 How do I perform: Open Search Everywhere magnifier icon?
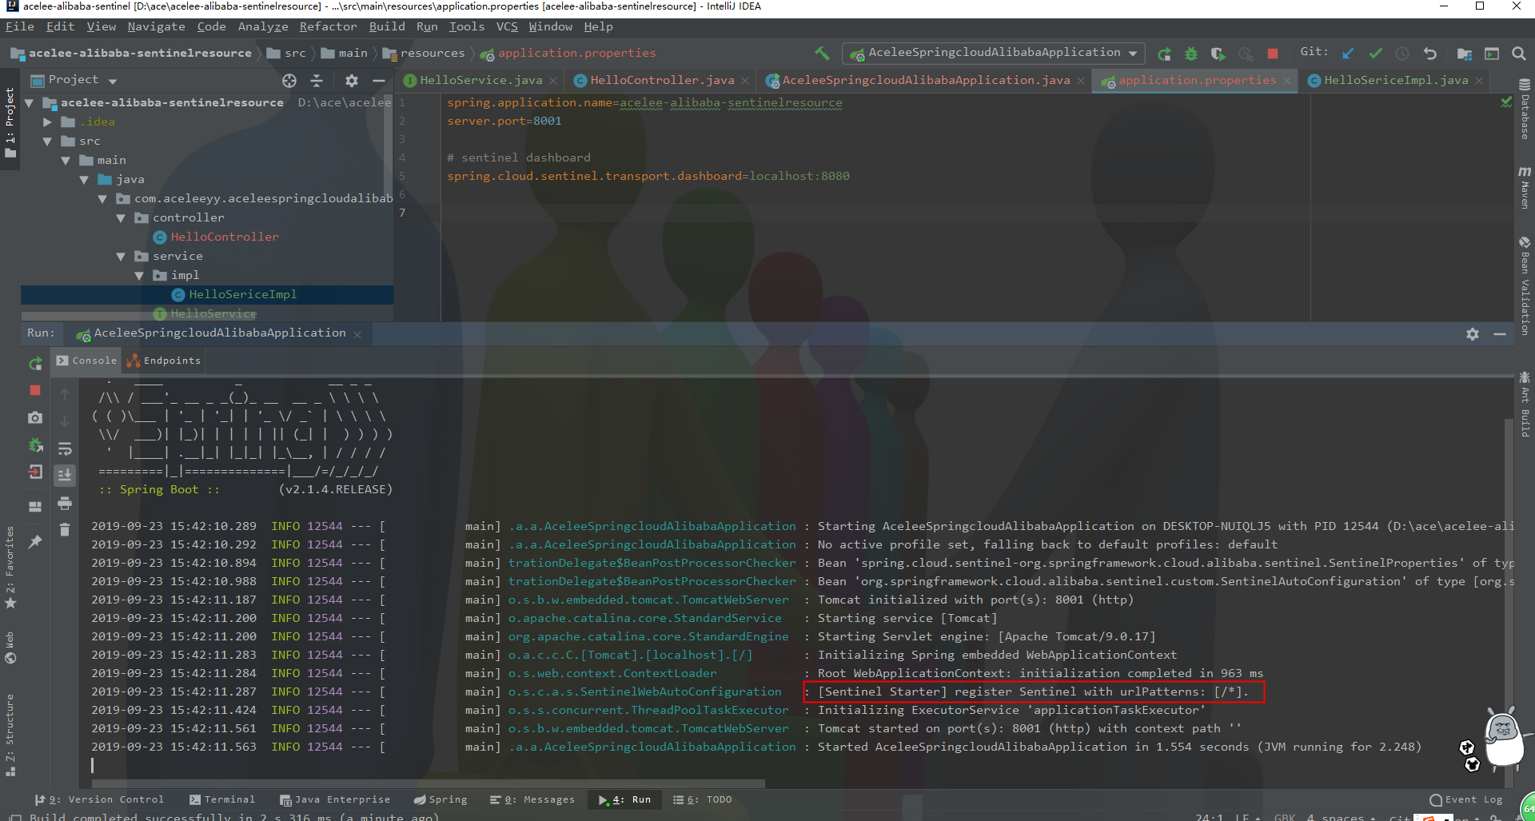pyautogui.click(x=1518, y=54)
